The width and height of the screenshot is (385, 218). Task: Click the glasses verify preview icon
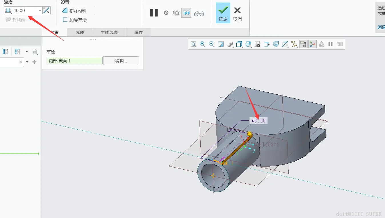tap(199, 13)
